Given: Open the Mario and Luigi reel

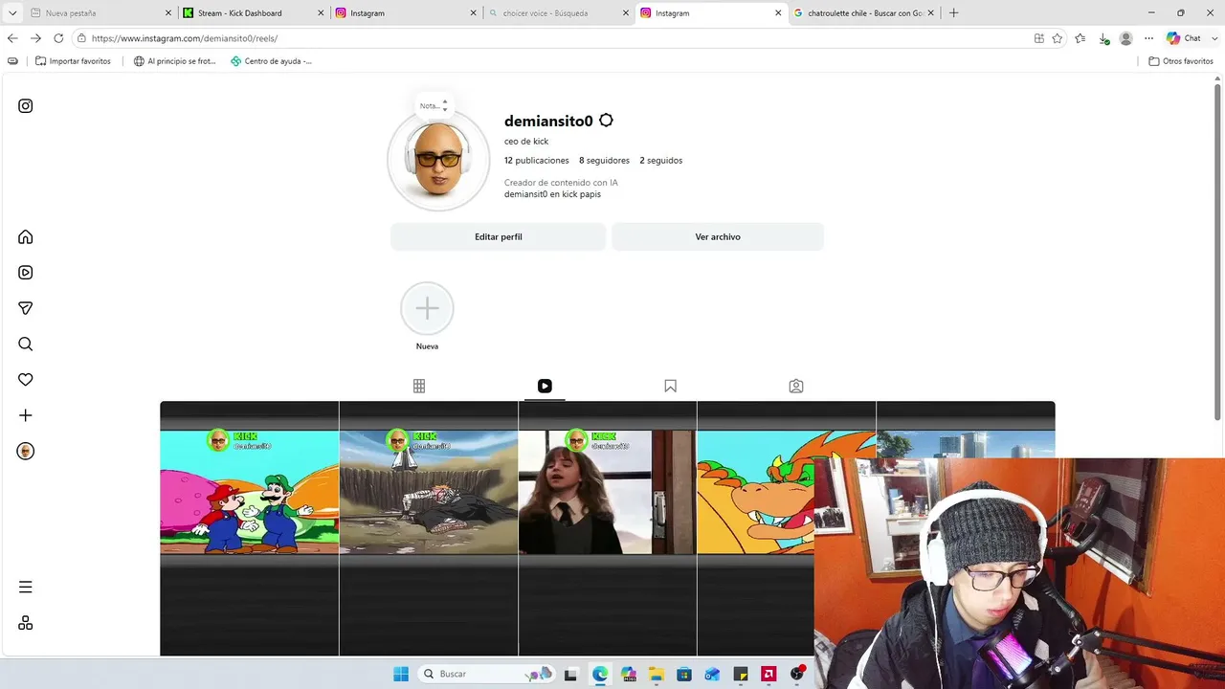Looking at the screenshot, I should click(x=250, y=528).
